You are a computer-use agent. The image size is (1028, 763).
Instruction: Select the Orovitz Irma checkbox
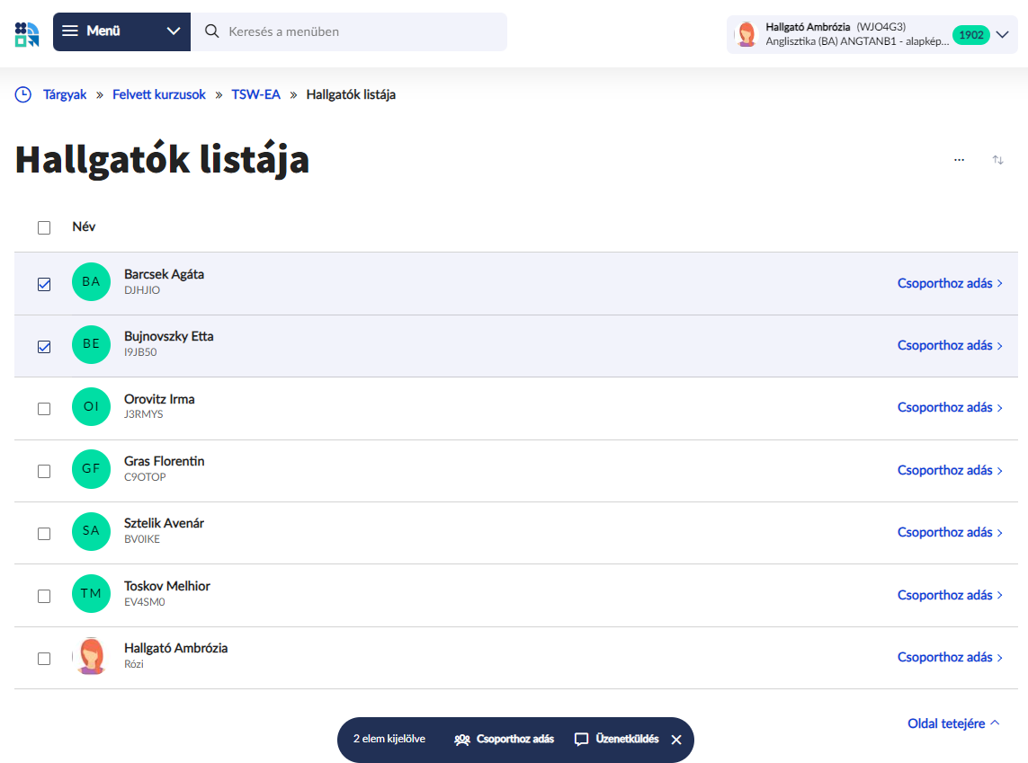[x=44, y=409]
